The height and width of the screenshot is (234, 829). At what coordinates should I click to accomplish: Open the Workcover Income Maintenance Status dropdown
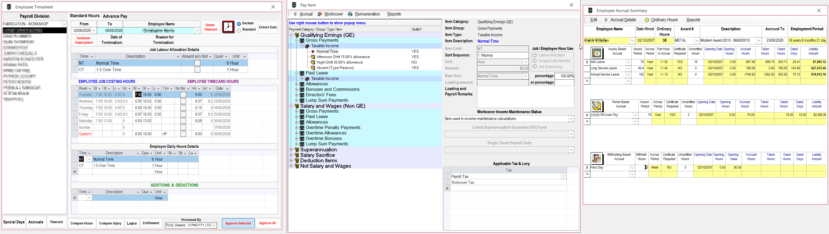pos(571,119)
